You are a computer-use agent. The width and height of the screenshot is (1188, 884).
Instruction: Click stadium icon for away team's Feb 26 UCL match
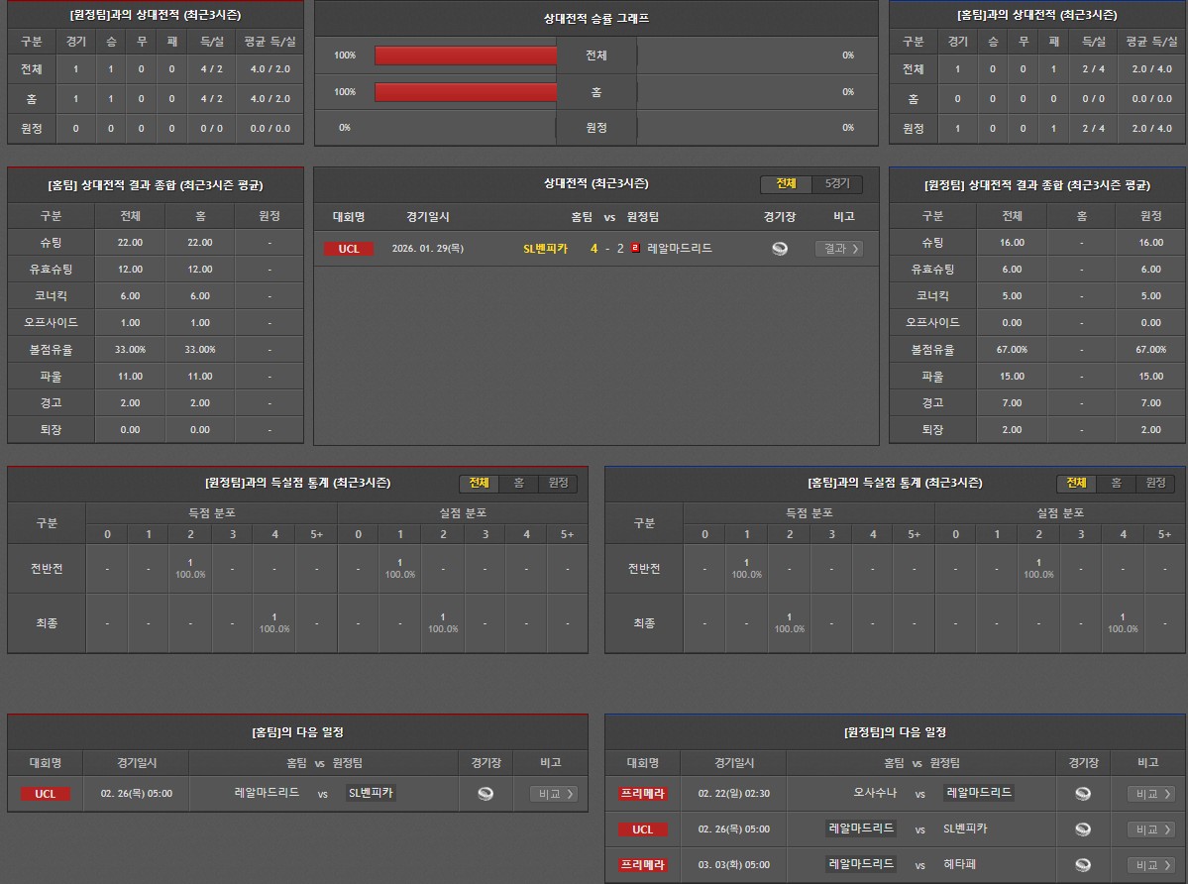[1082, 829]
